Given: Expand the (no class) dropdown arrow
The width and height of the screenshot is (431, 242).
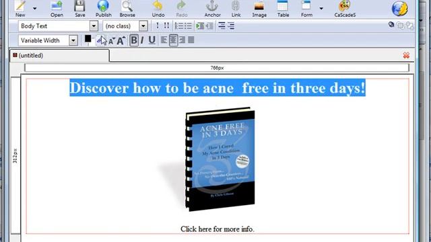Looking at the screenshot, I should click(x=143, y=26).
